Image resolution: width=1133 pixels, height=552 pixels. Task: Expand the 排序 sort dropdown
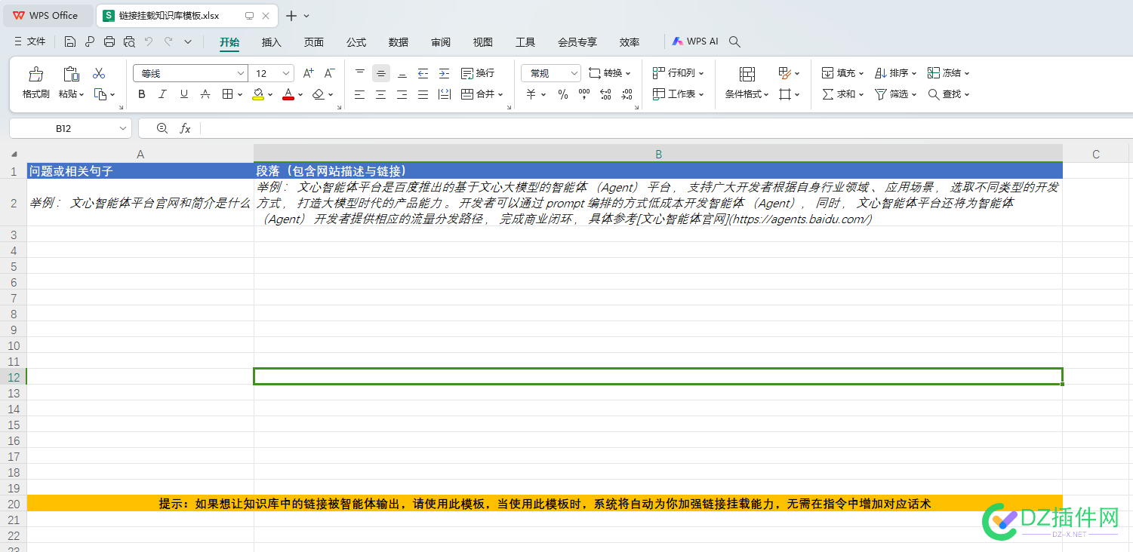coord(913,74)
